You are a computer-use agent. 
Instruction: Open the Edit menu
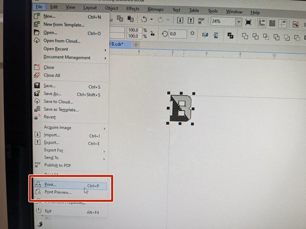(54, 7)
